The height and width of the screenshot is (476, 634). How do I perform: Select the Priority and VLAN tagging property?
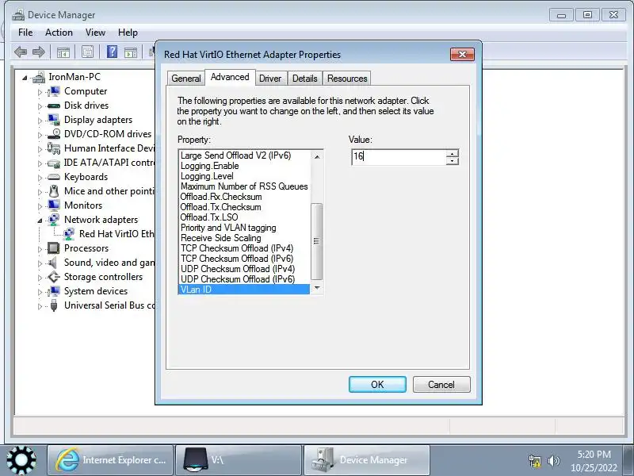coord(244,228)
